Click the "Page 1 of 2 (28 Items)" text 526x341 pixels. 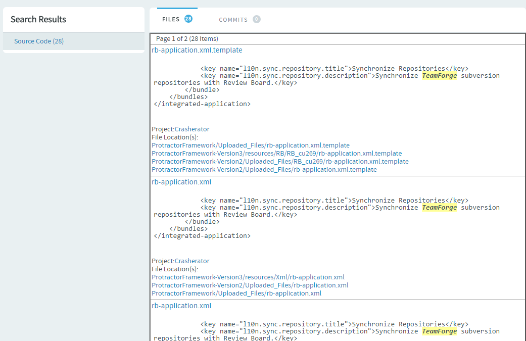(x=187, y=38)
